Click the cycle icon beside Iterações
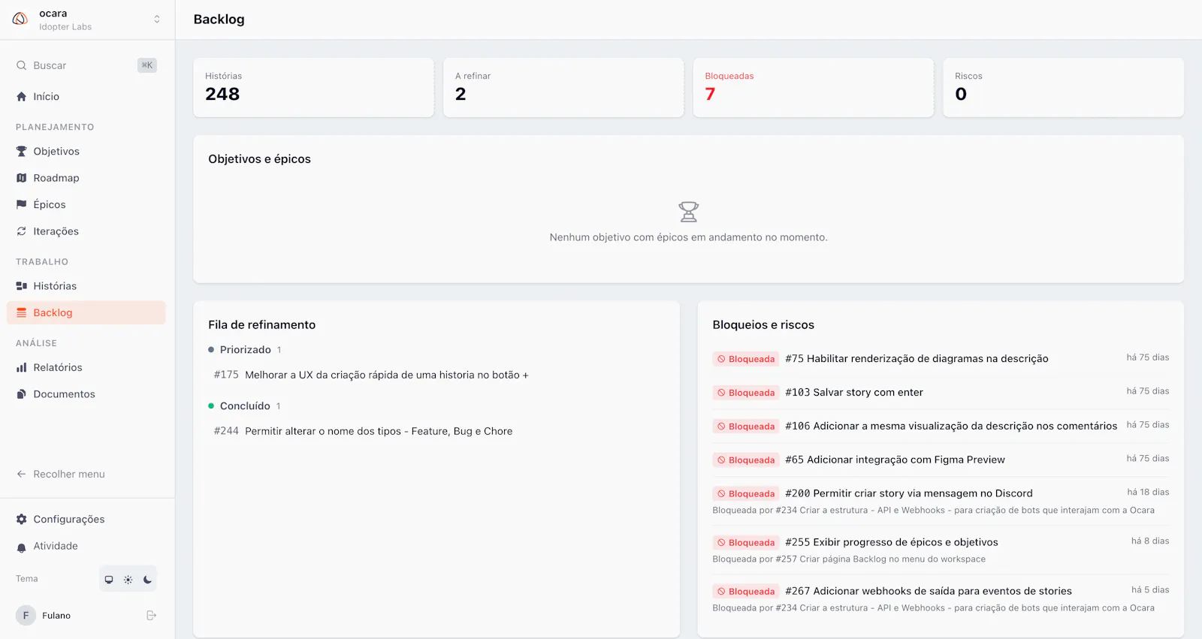This screenshot has height=639, width=1202. 21,231
